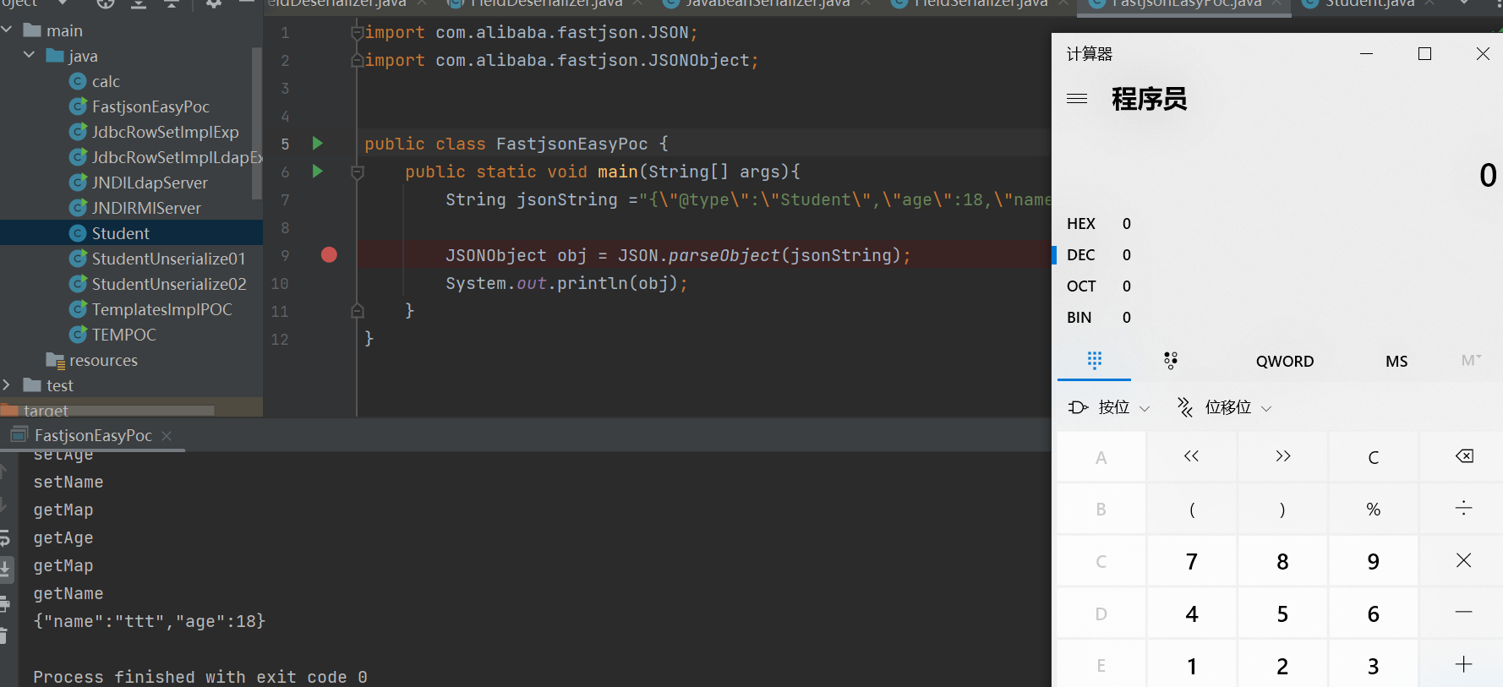The width and height of the screenshot is (1503, 687).
Task: Click digit 1 on calculator keypad
Action: click(x=1192, y=666)
